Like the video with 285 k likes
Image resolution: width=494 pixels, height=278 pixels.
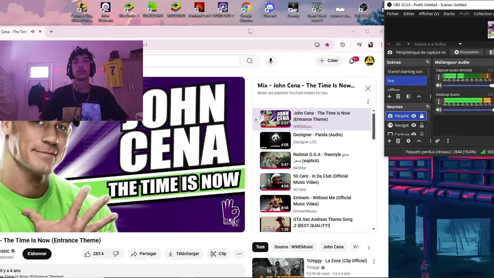[94, 254]
